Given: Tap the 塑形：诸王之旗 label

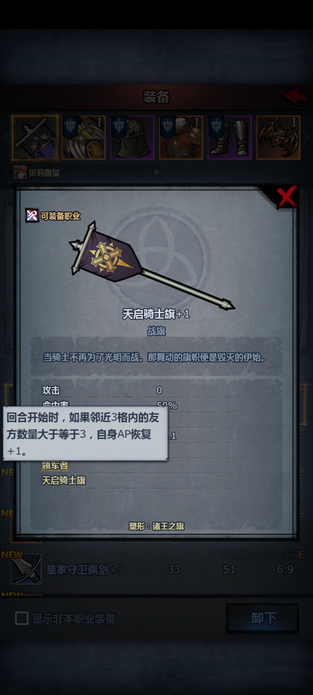Looking at the screenshot, I should (x=156, y=526).
